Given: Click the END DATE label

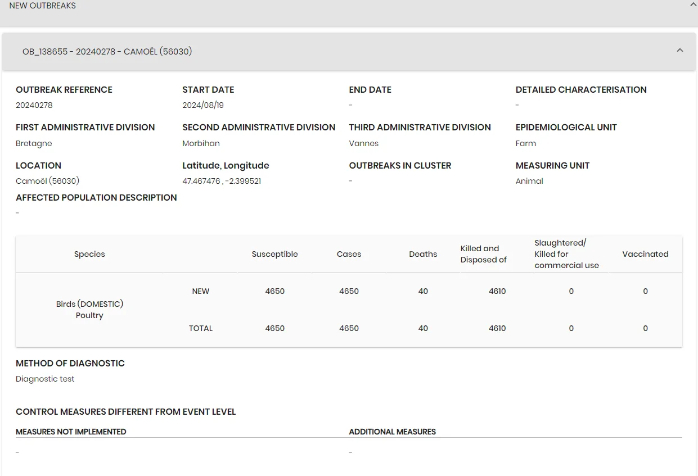Looking at the screenshot, I should pos(370,90).
